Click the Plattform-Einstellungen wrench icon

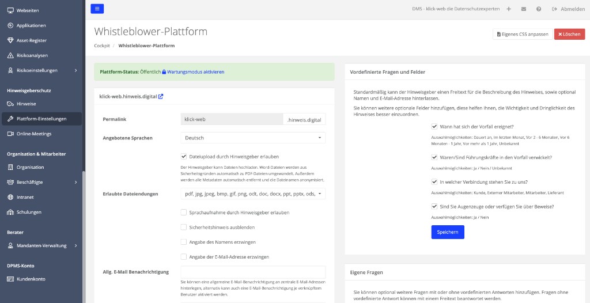coord(10,119)
